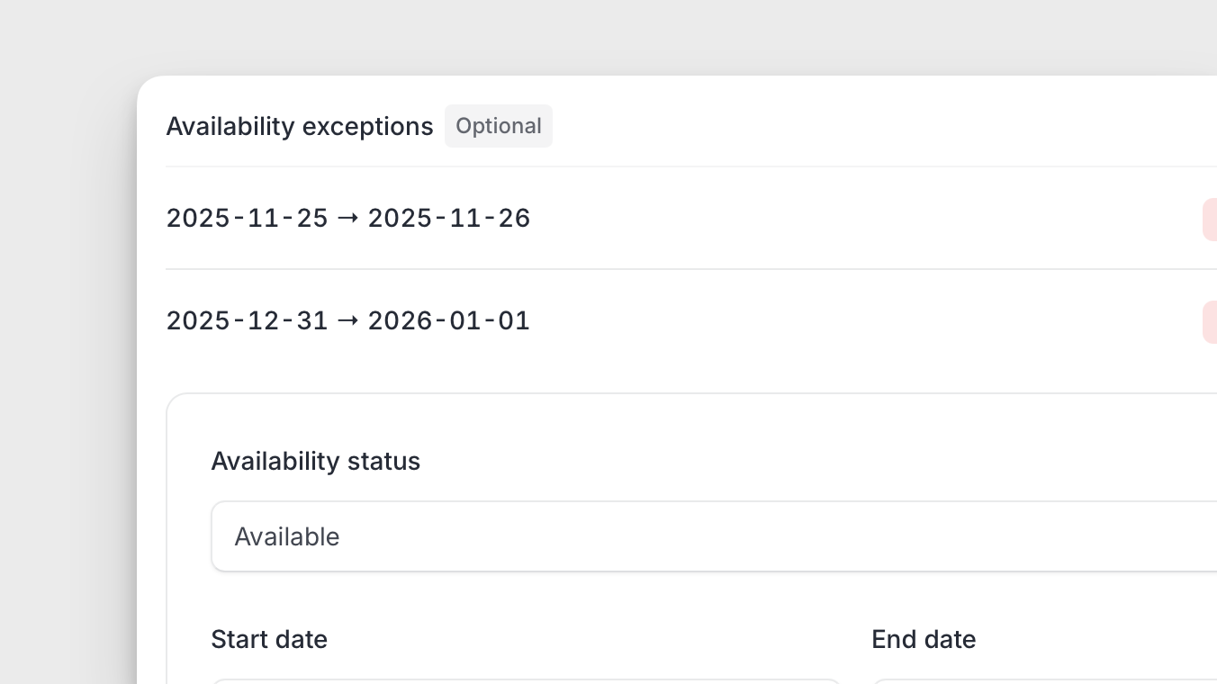Click the pink button on the 2025-12-31 row
This screenshot has height=684, width=1217.
click(x=1210, y=322)
